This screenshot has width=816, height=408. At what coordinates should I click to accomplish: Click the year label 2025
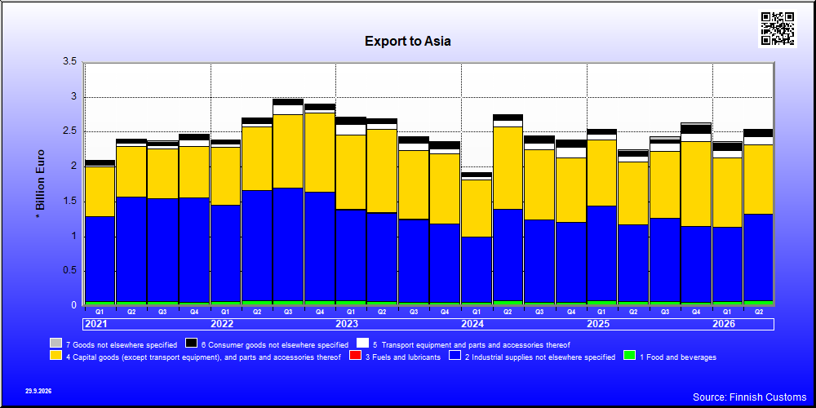[x=598, y=324]
